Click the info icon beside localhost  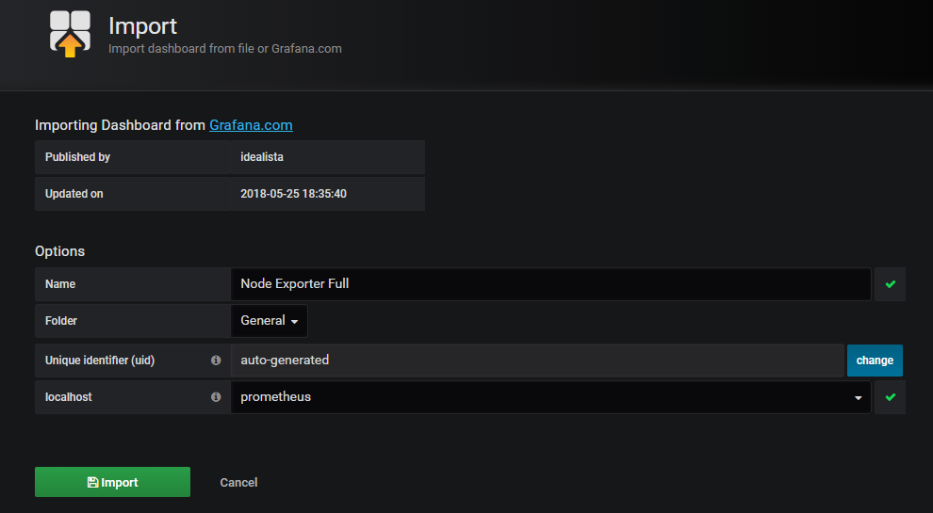click(x=216, y=397)
